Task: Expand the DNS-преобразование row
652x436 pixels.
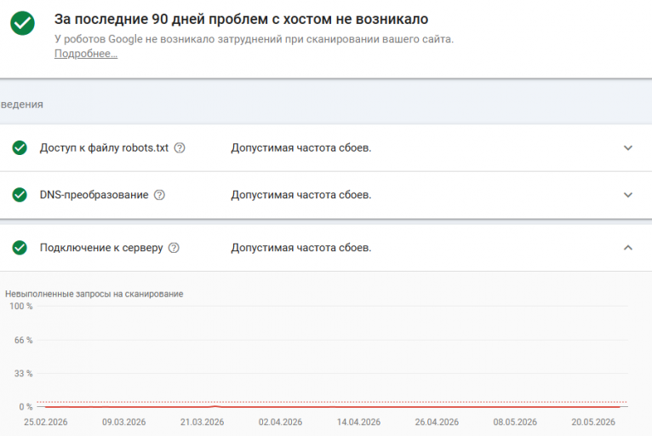Action: pos(628,195)
